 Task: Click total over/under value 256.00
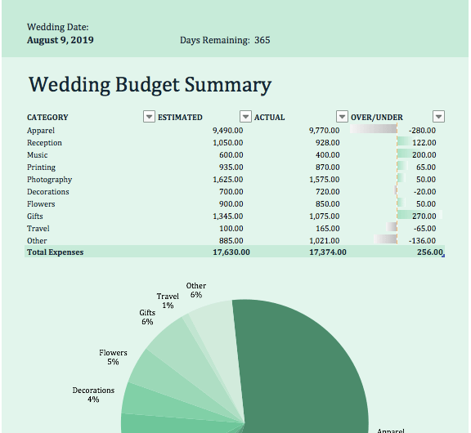click(430, 252)
